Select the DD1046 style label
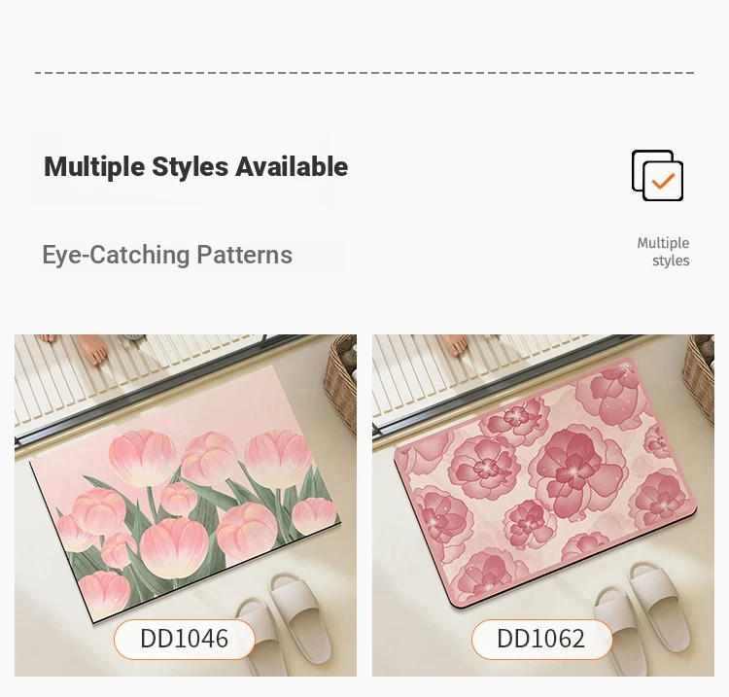This screenshot has width=729, height=697. pos(185,639)
